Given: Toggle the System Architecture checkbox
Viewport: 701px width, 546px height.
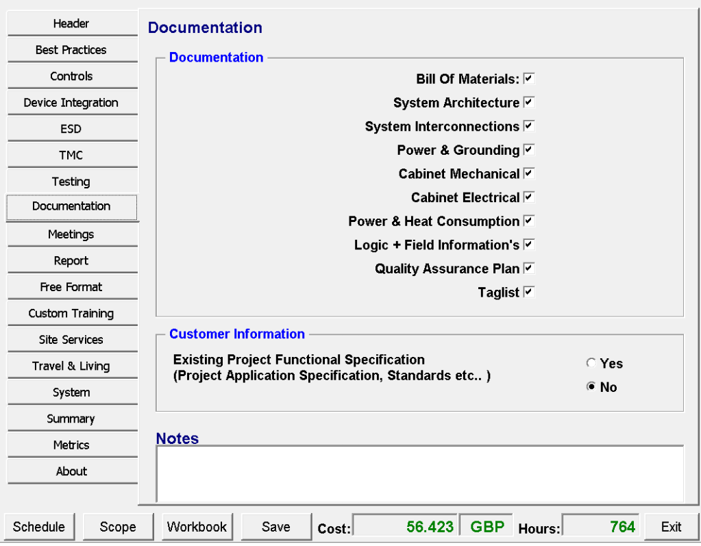Looking at the screenshot, I should point(528,102).
